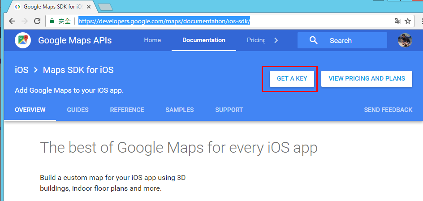This screenshot has width=423, height=201.
Task: Switch to the GUIDES tab
Action: click(78, 110)
